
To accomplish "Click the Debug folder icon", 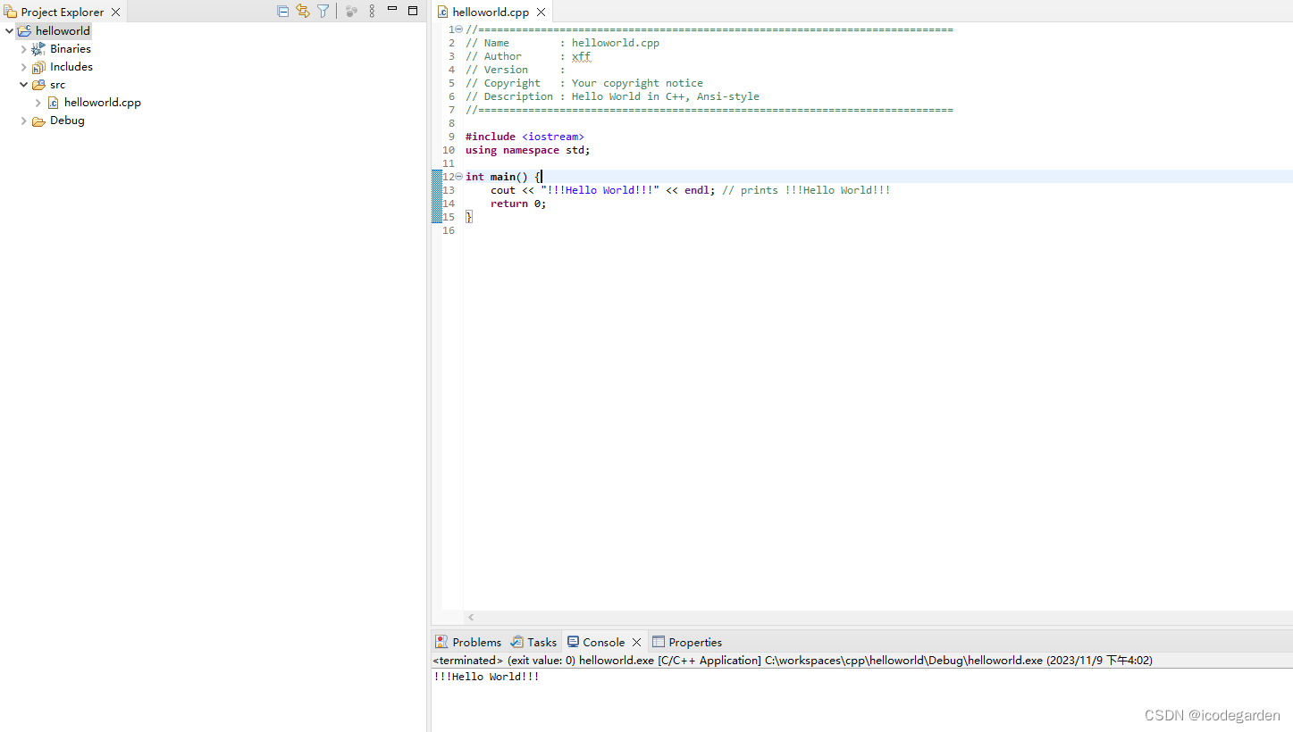I will pos(38,121).
